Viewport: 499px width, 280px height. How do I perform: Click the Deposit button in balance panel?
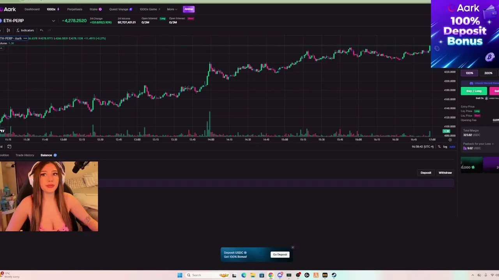426,173
